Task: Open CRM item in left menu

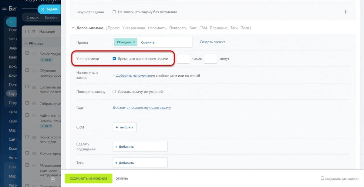Action: point(12,112)
